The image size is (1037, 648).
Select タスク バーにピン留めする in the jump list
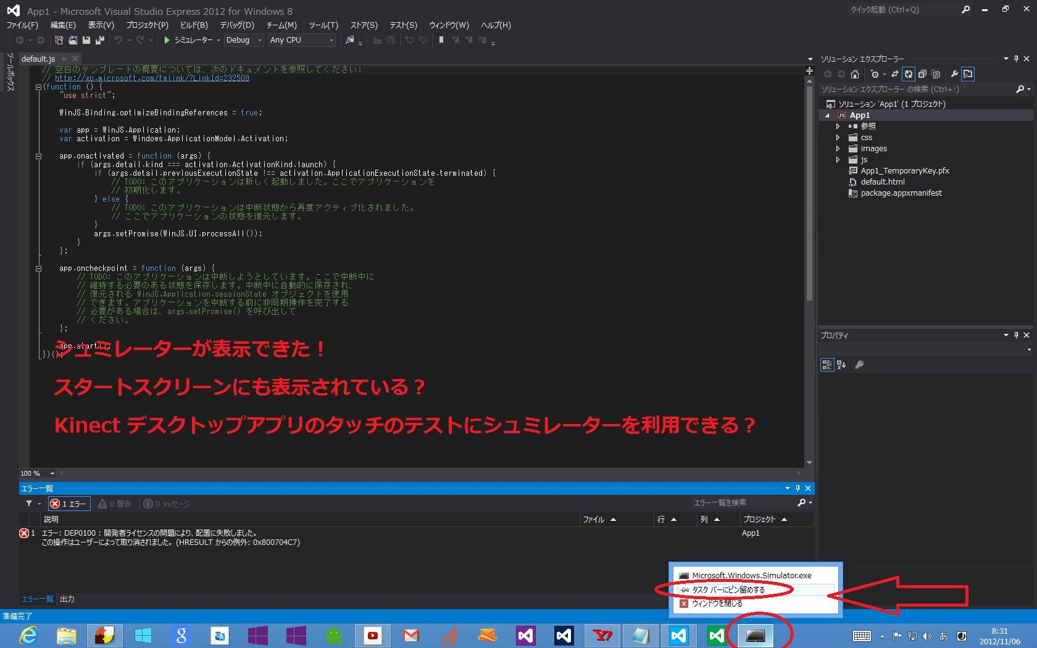coord(728,589)
